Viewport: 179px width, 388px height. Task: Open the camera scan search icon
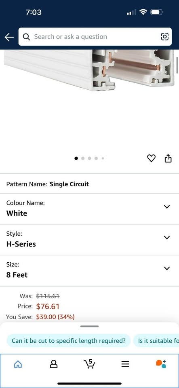(x=165, y=37)
